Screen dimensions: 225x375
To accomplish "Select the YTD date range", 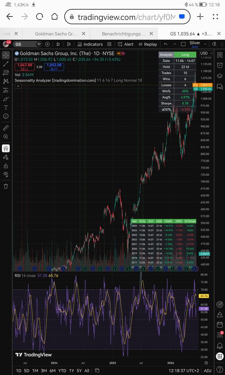I will [62, 371].
